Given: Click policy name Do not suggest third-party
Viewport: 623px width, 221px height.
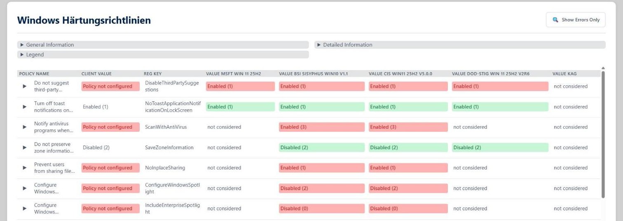Looking at the screenshot, I should (x=52, y=86).
